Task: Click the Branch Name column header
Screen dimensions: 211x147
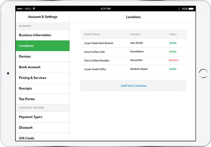Action: [92, 34]
